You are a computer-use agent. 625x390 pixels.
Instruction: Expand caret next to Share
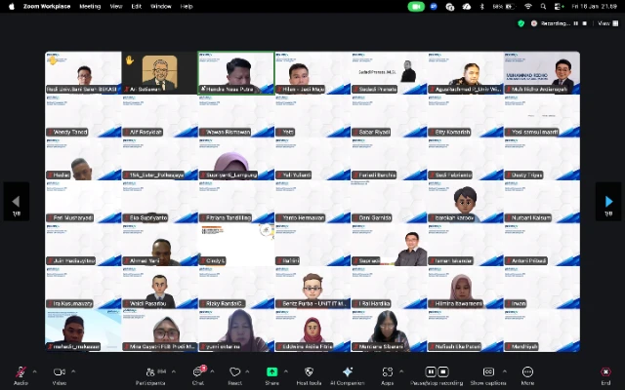[286, 371]
